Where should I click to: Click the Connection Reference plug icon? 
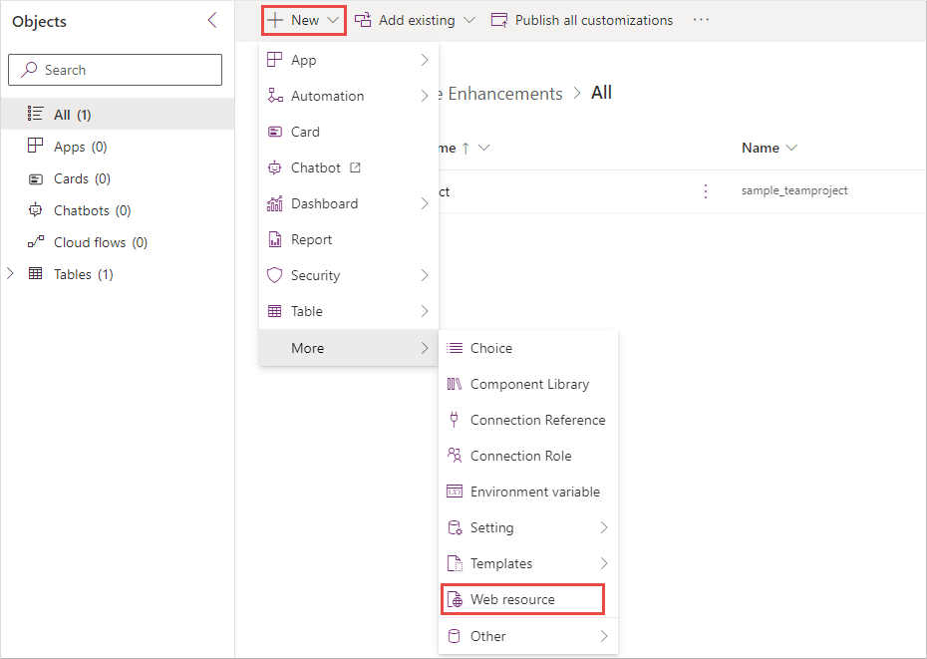pos(455,420)
